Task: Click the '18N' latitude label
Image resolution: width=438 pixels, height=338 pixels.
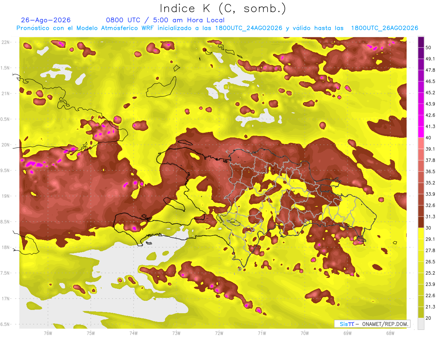Action: [5, 247]
